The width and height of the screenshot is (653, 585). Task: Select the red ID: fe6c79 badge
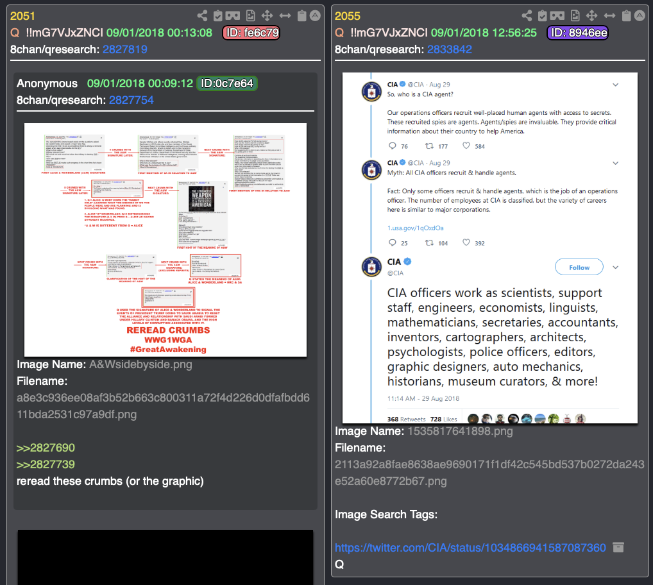tap(251, 33)
